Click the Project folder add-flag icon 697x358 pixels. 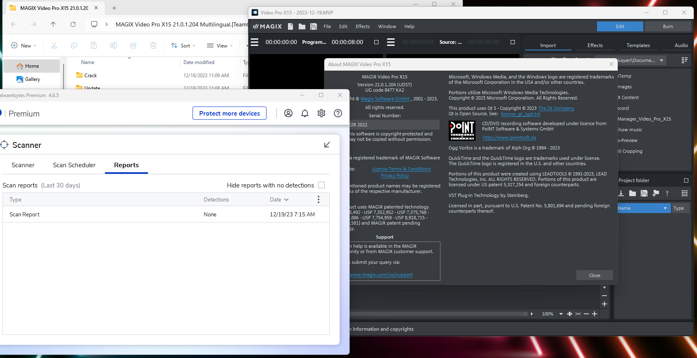point(656,193)
